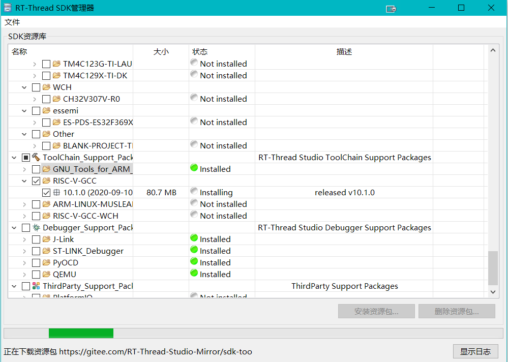
Task: Collapse the ToolChain_Support_Packages tree node
Action: pos(14,157)
